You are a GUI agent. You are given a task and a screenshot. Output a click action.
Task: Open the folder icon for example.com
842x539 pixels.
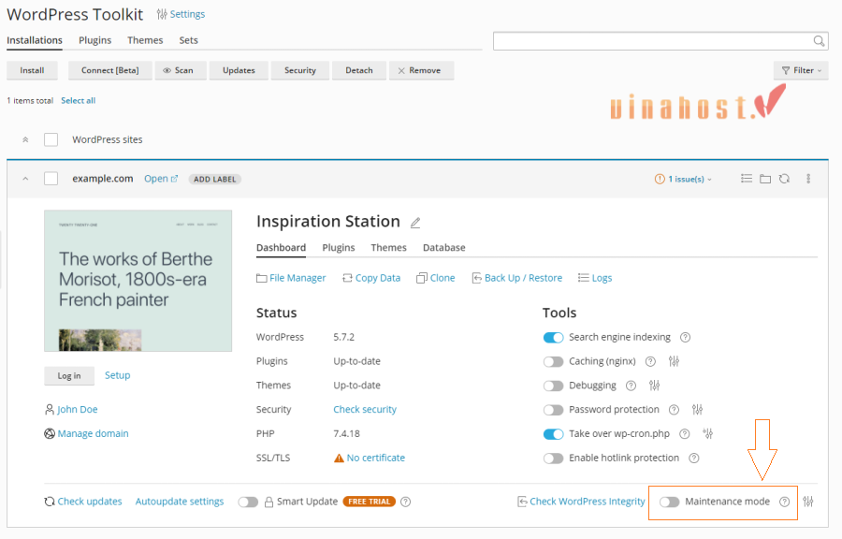point(765,179)
